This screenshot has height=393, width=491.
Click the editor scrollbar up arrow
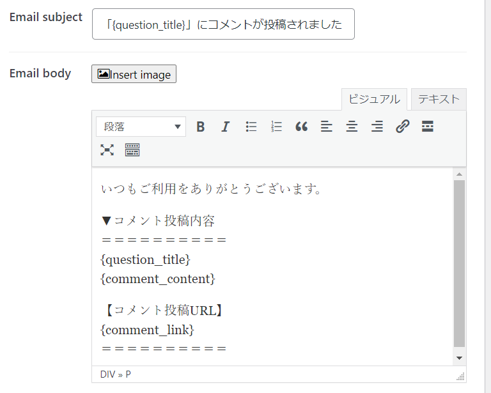(459, 174)
